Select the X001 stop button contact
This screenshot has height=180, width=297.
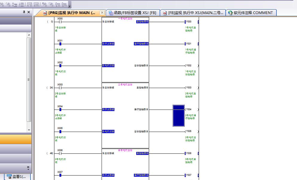coord(60,44)
